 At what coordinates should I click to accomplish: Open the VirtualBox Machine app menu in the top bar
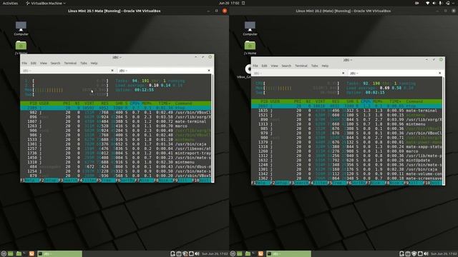(45, 3)
